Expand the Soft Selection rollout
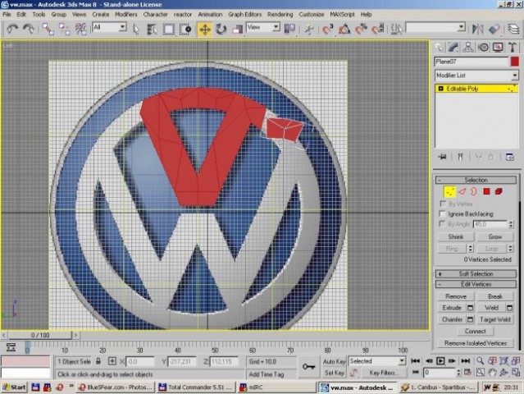The image size is (524, 394). (x=476, y=274)
